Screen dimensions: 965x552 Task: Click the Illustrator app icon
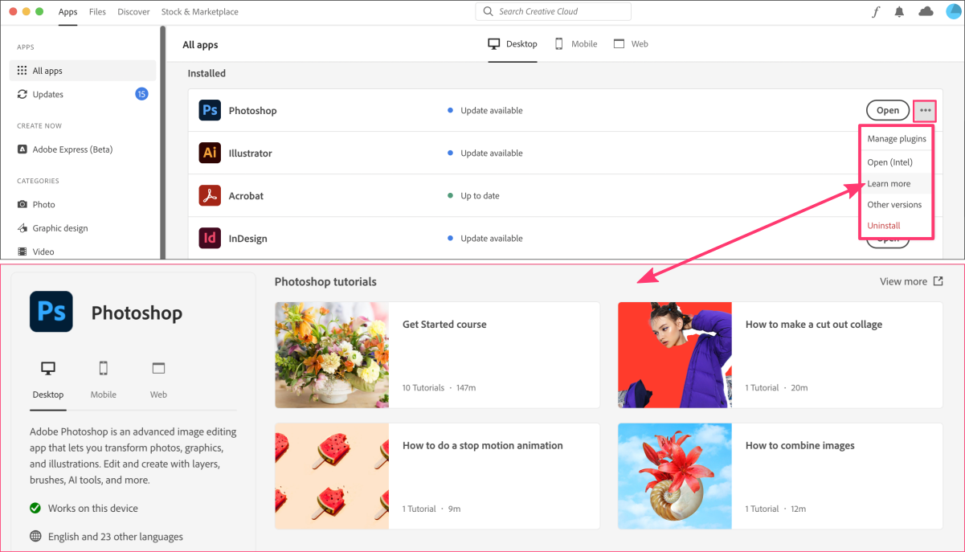[210, 153]
